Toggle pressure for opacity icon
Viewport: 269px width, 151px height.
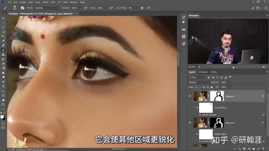(85, 8)
